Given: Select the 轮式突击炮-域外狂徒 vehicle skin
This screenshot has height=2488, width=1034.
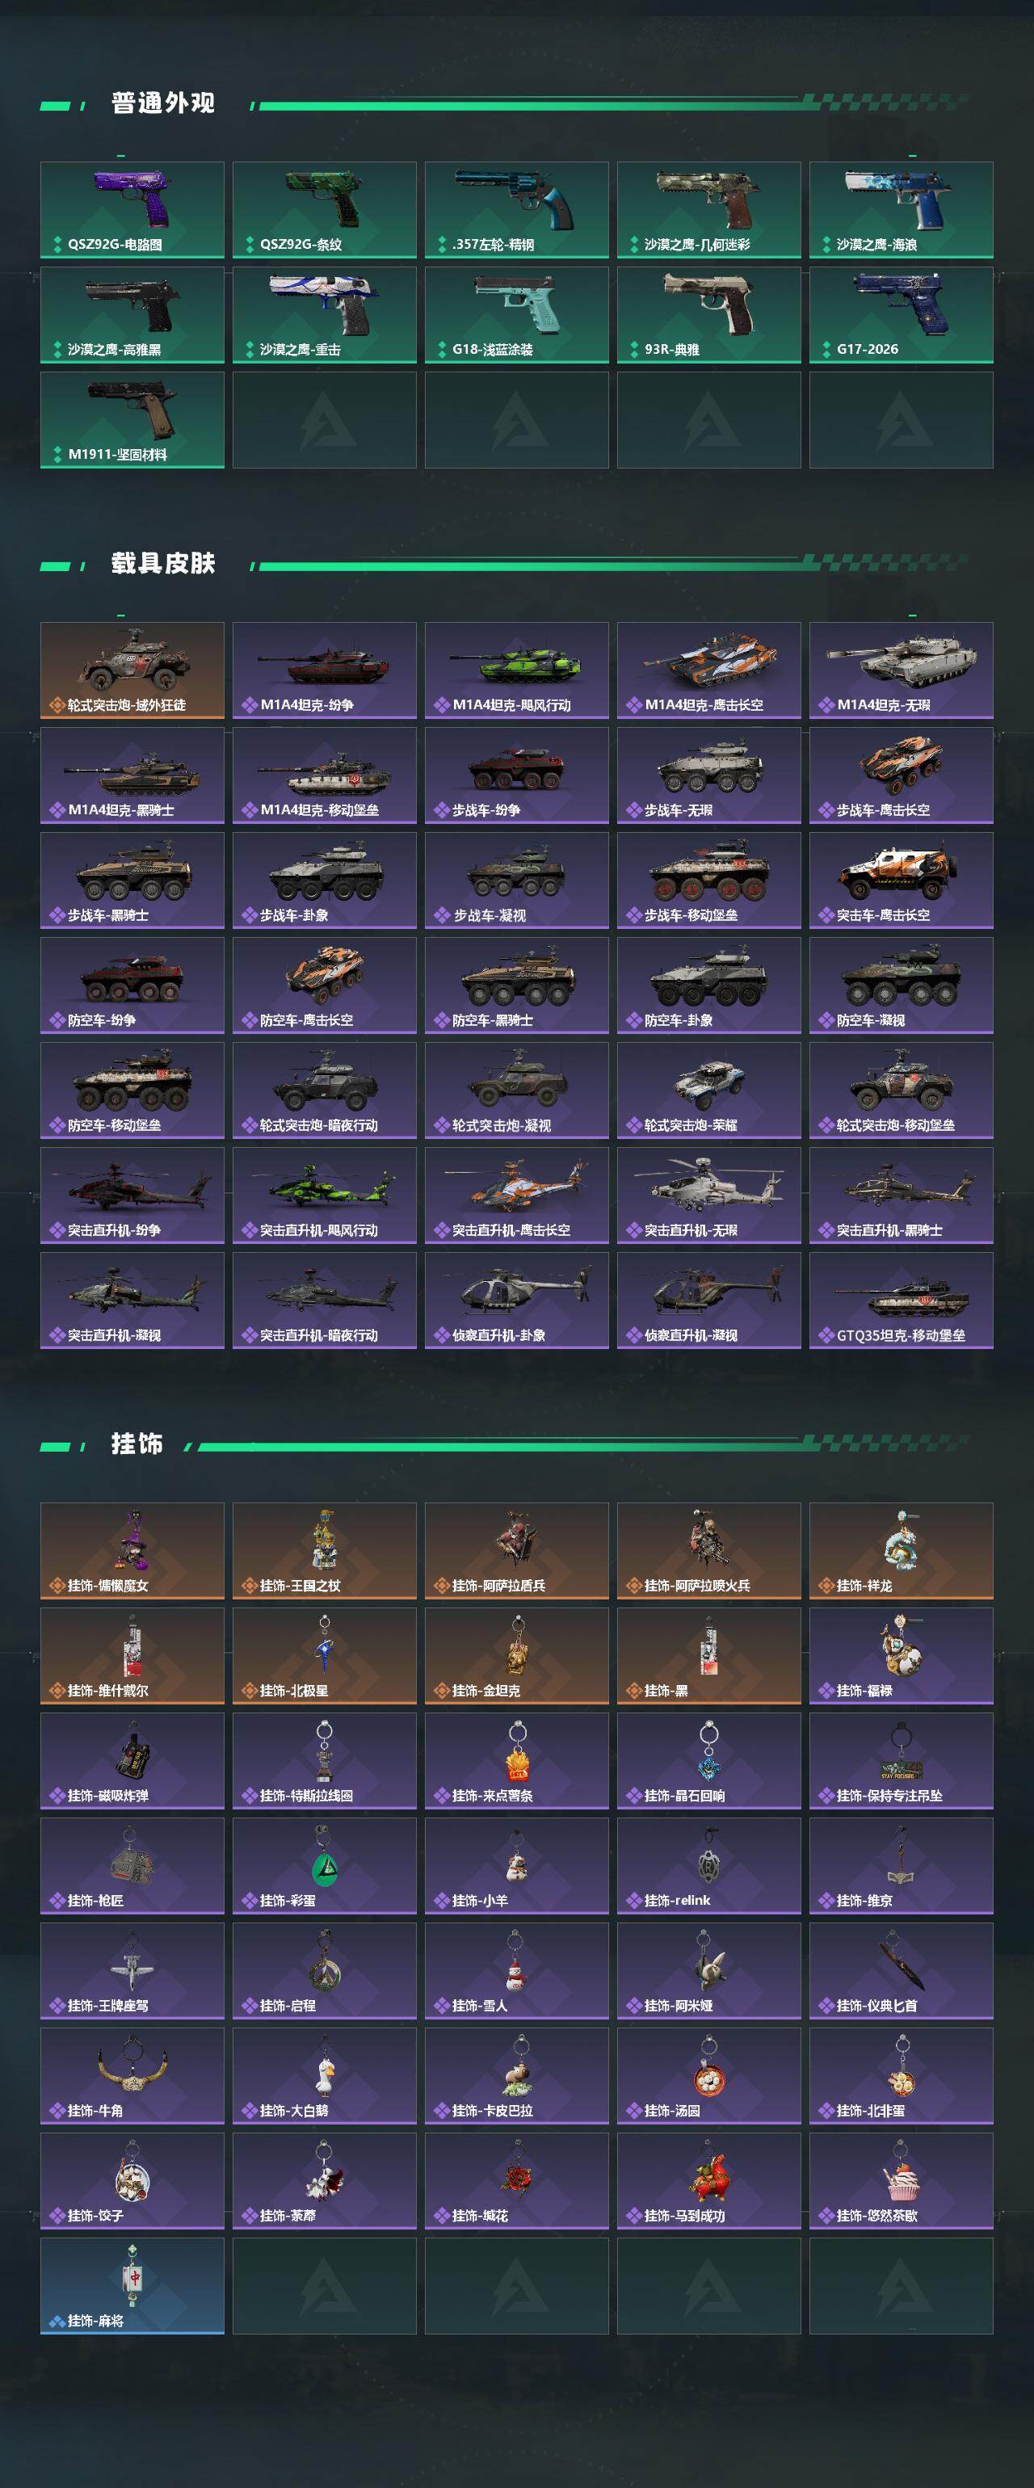Looking at the screenshot, I should tap(132, 670).
